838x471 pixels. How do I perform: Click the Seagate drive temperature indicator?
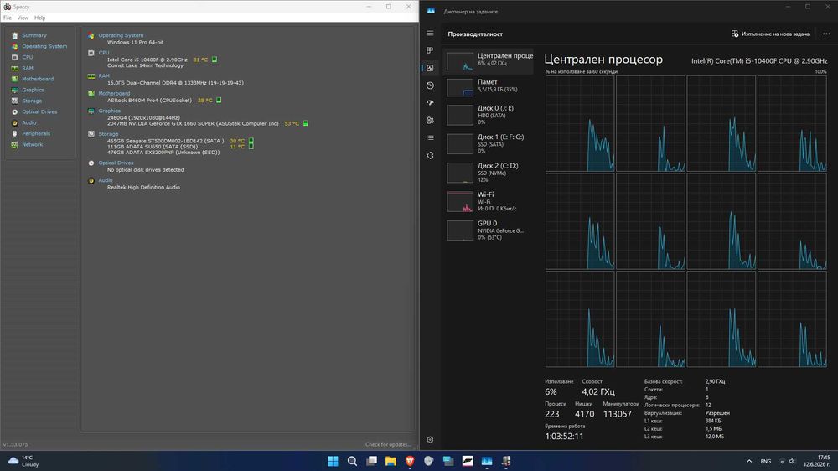point(251,141)
